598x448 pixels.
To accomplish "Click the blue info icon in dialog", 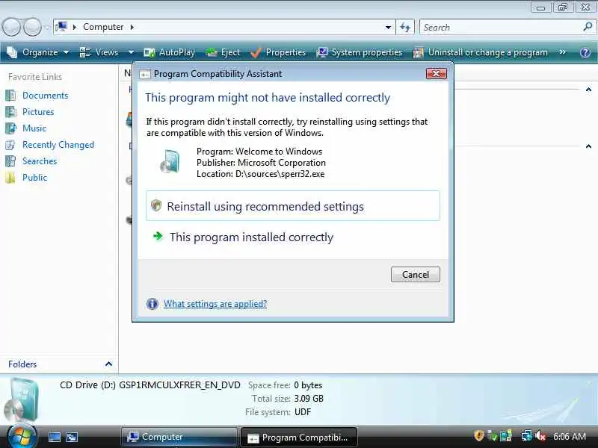I will 152,304.
